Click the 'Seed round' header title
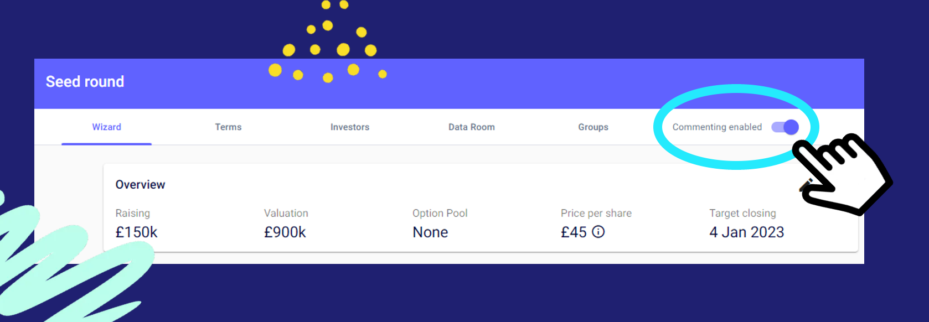Viewport: 929px width, 322px height. (85, 82)
